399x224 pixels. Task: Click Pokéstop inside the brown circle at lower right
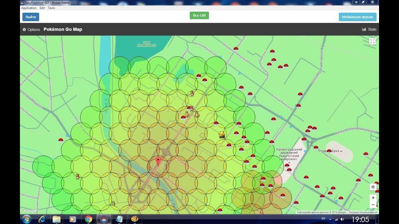[282, 196]
